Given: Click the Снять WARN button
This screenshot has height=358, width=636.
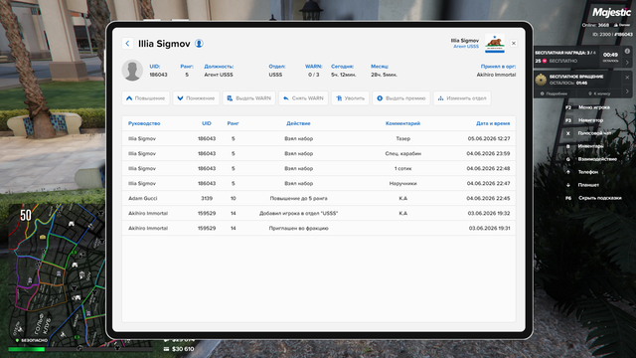Looking at the screenshot, I should (303, 98).
